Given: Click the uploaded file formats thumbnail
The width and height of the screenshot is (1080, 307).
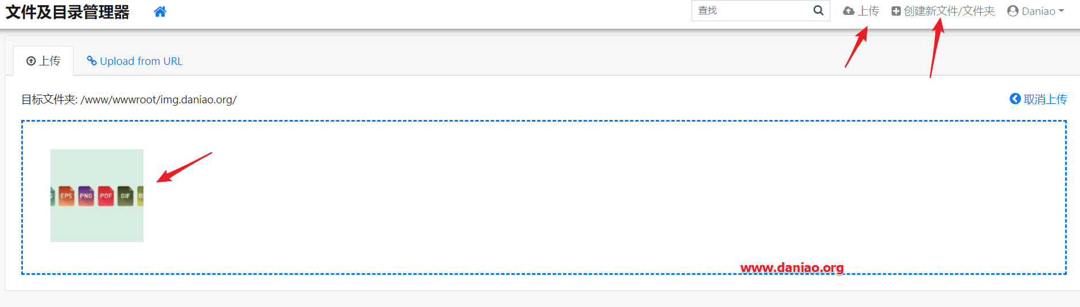Looking at the screenshot, I should coord(97,196).
